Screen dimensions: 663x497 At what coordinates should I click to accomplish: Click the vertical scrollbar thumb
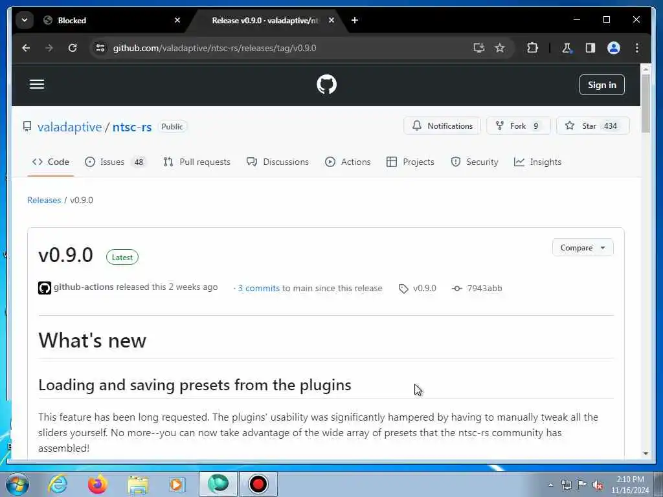[646, 104]
